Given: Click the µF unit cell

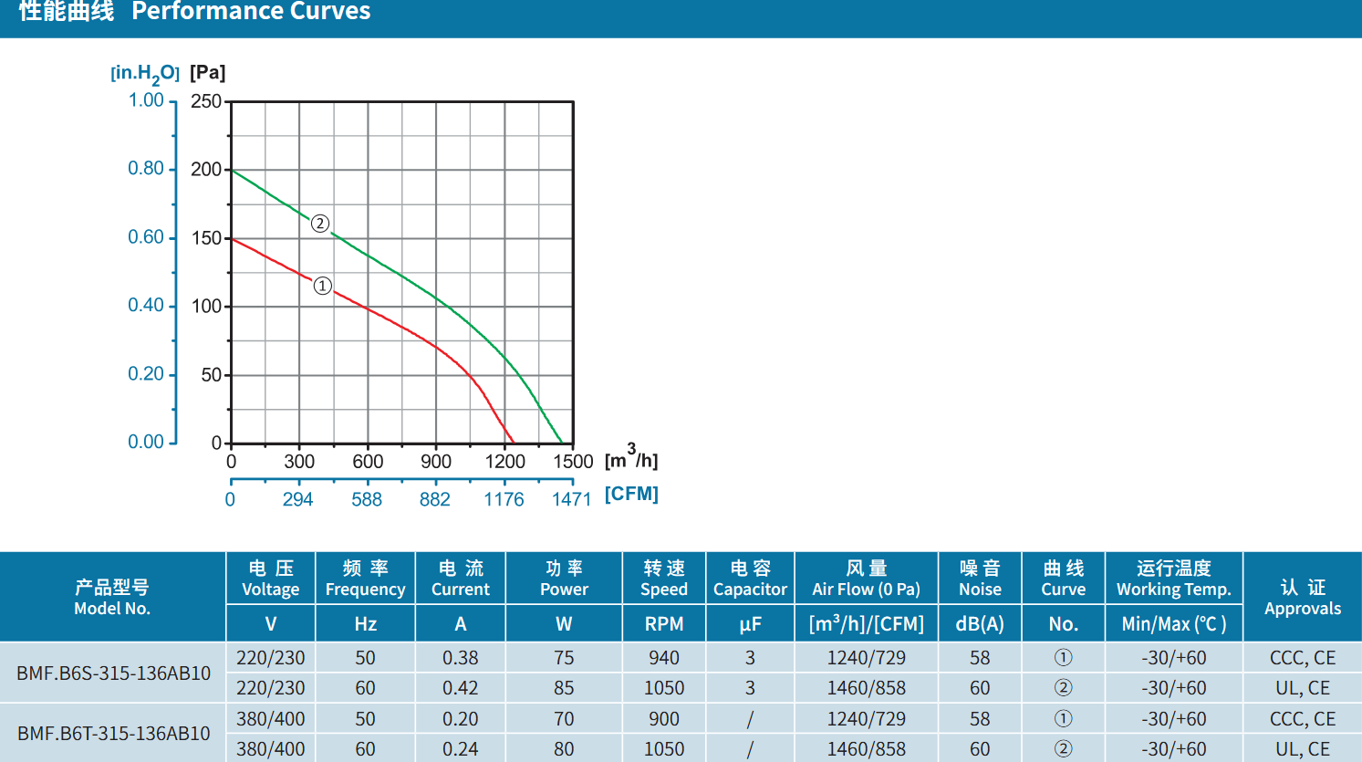Looking at the screenshot, I should click(750, 624).
